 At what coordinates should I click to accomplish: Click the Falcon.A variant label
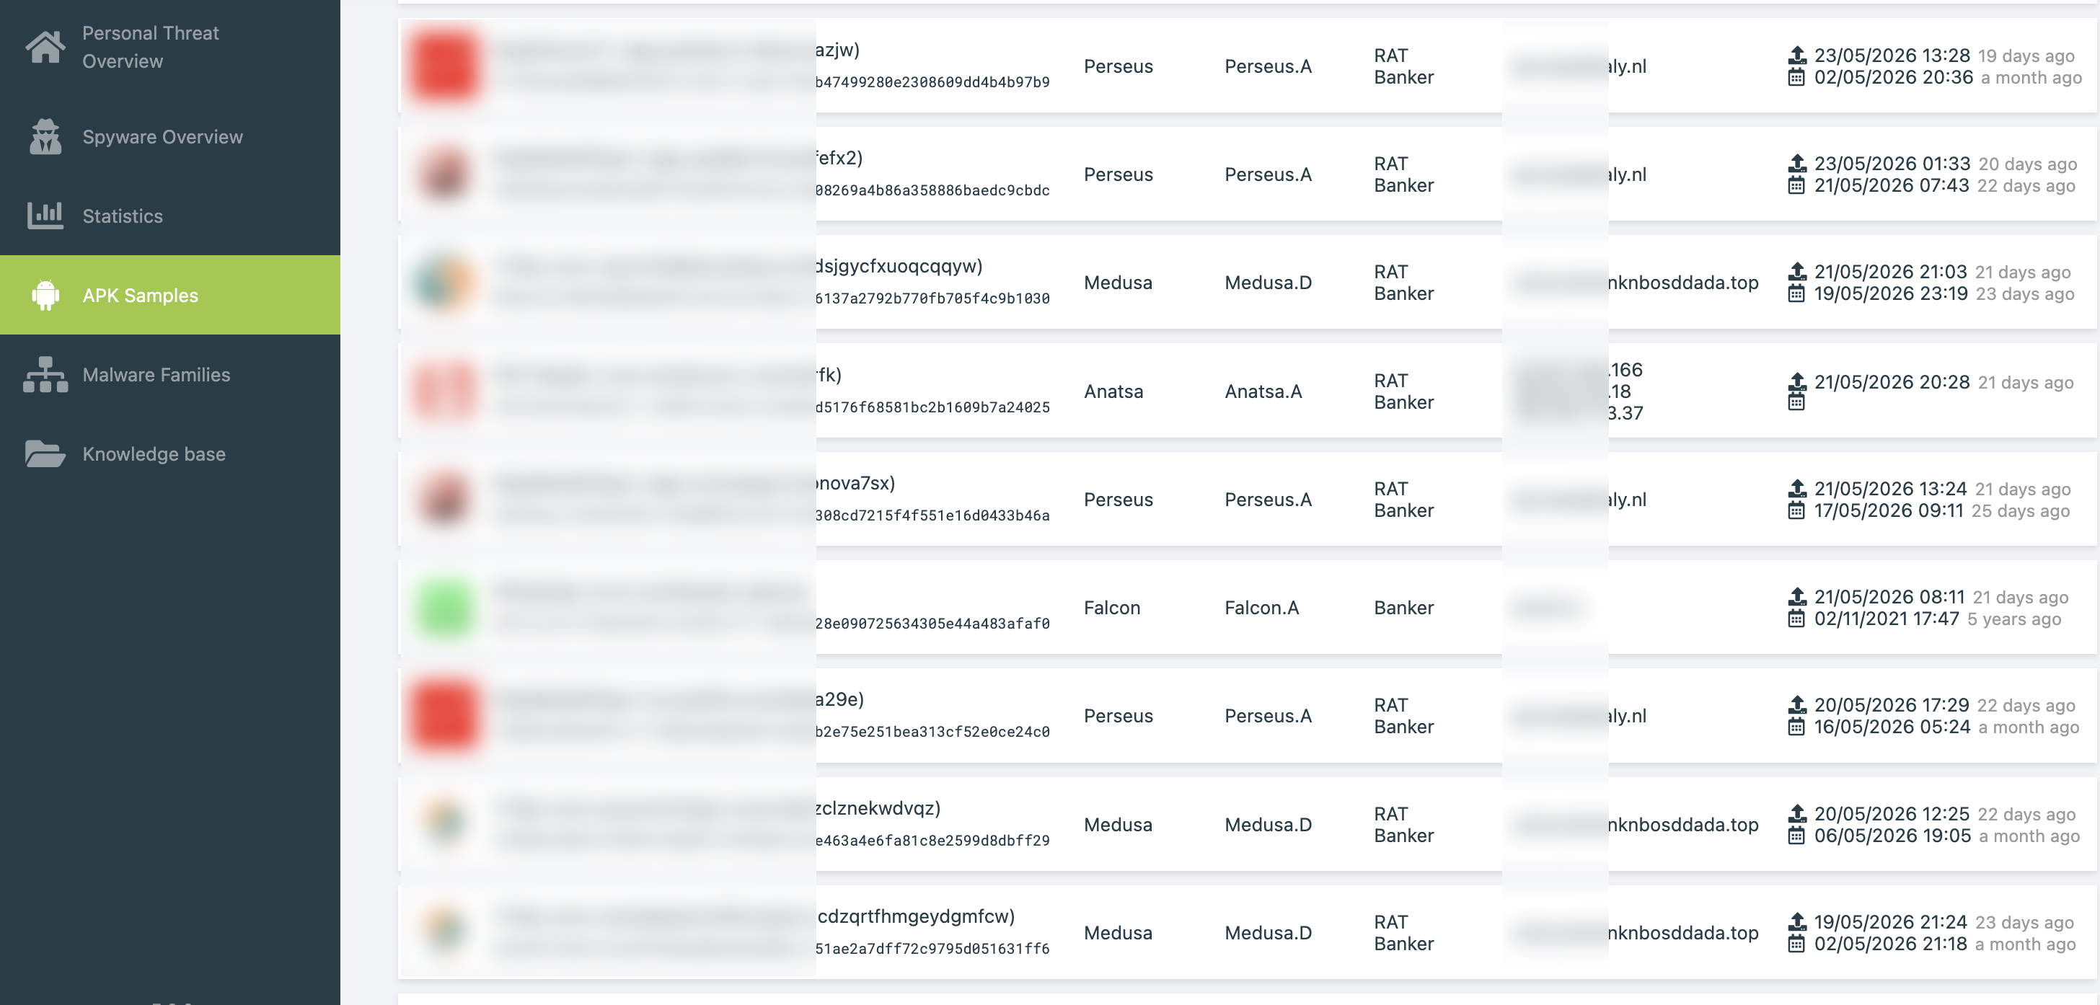point(1261,607)
